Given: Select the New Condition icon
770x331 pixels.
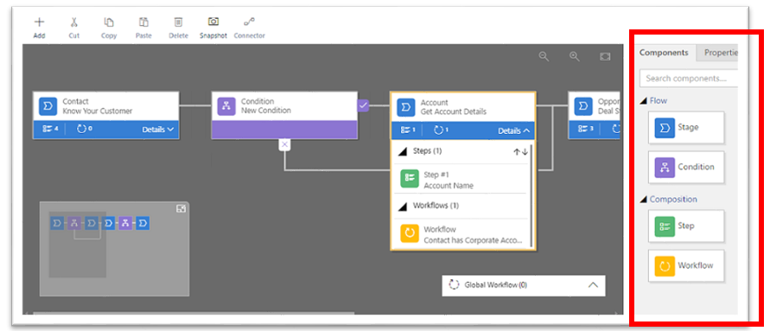Looking at the screenshot, I should (226, 105).
